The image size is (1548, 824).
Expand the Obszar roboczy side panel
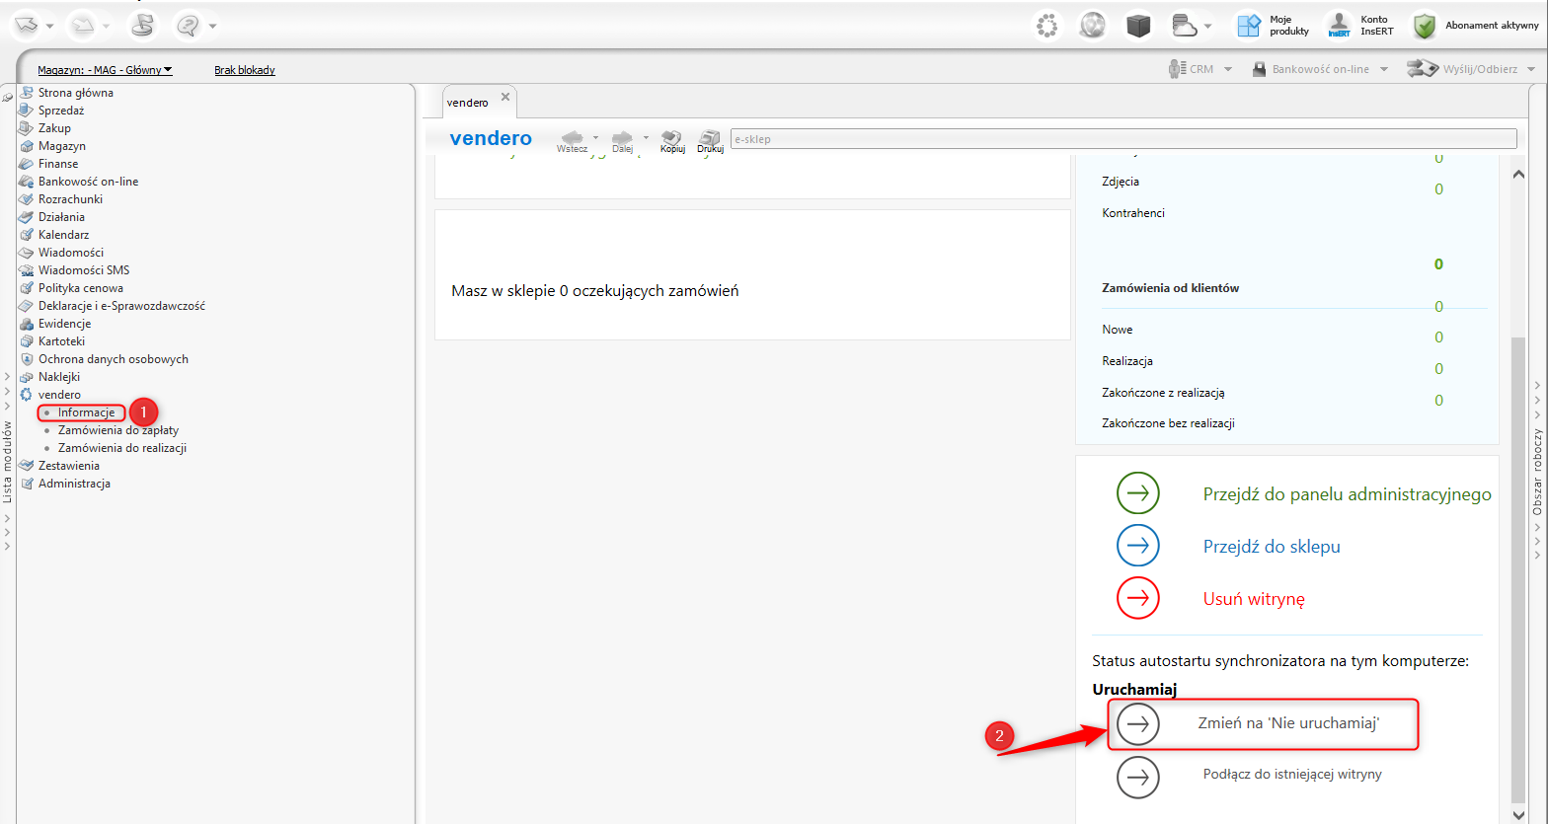coord(1537,471)
